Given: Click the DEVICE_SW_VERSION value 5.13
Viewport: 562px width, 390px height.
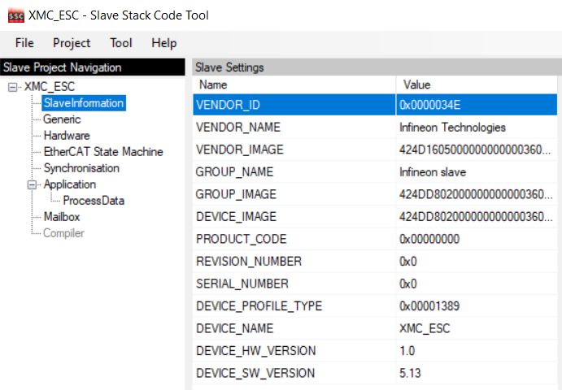Looking at the screenshot, I should (477, 373).
